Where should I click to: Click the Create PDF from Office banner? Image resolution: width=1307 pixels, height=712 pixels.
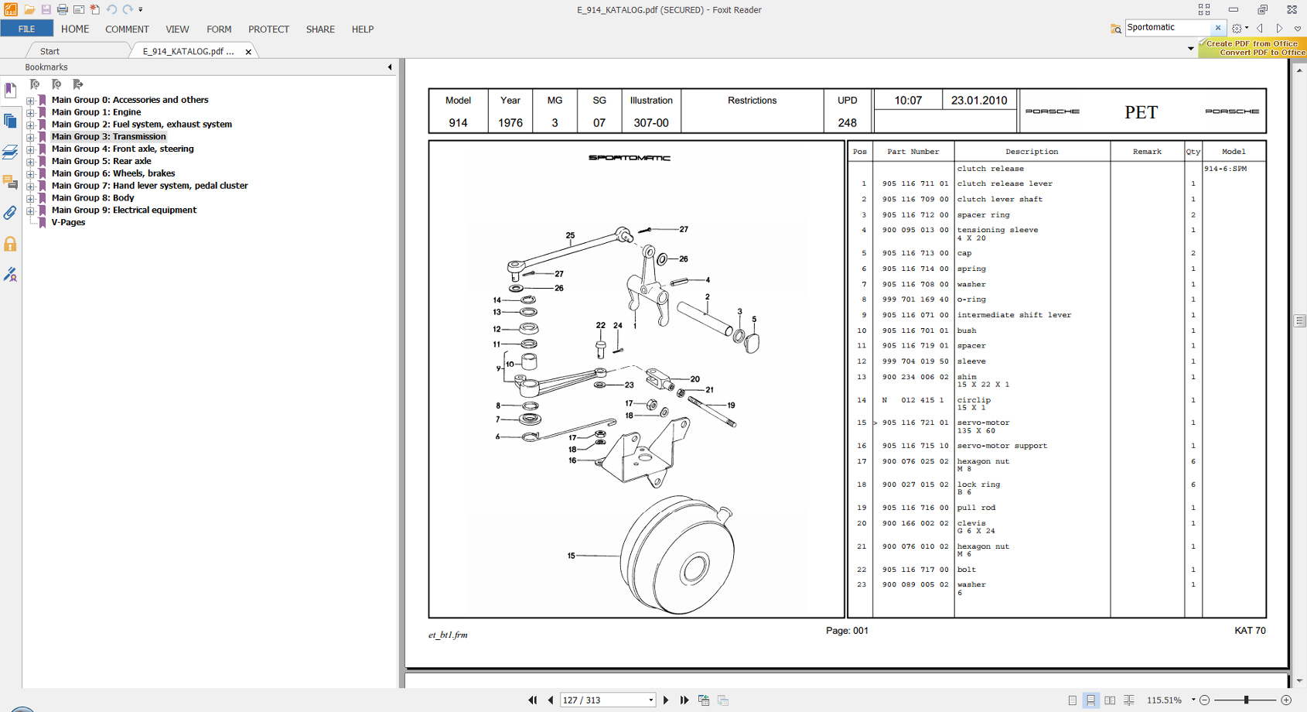click(1252, 48)
